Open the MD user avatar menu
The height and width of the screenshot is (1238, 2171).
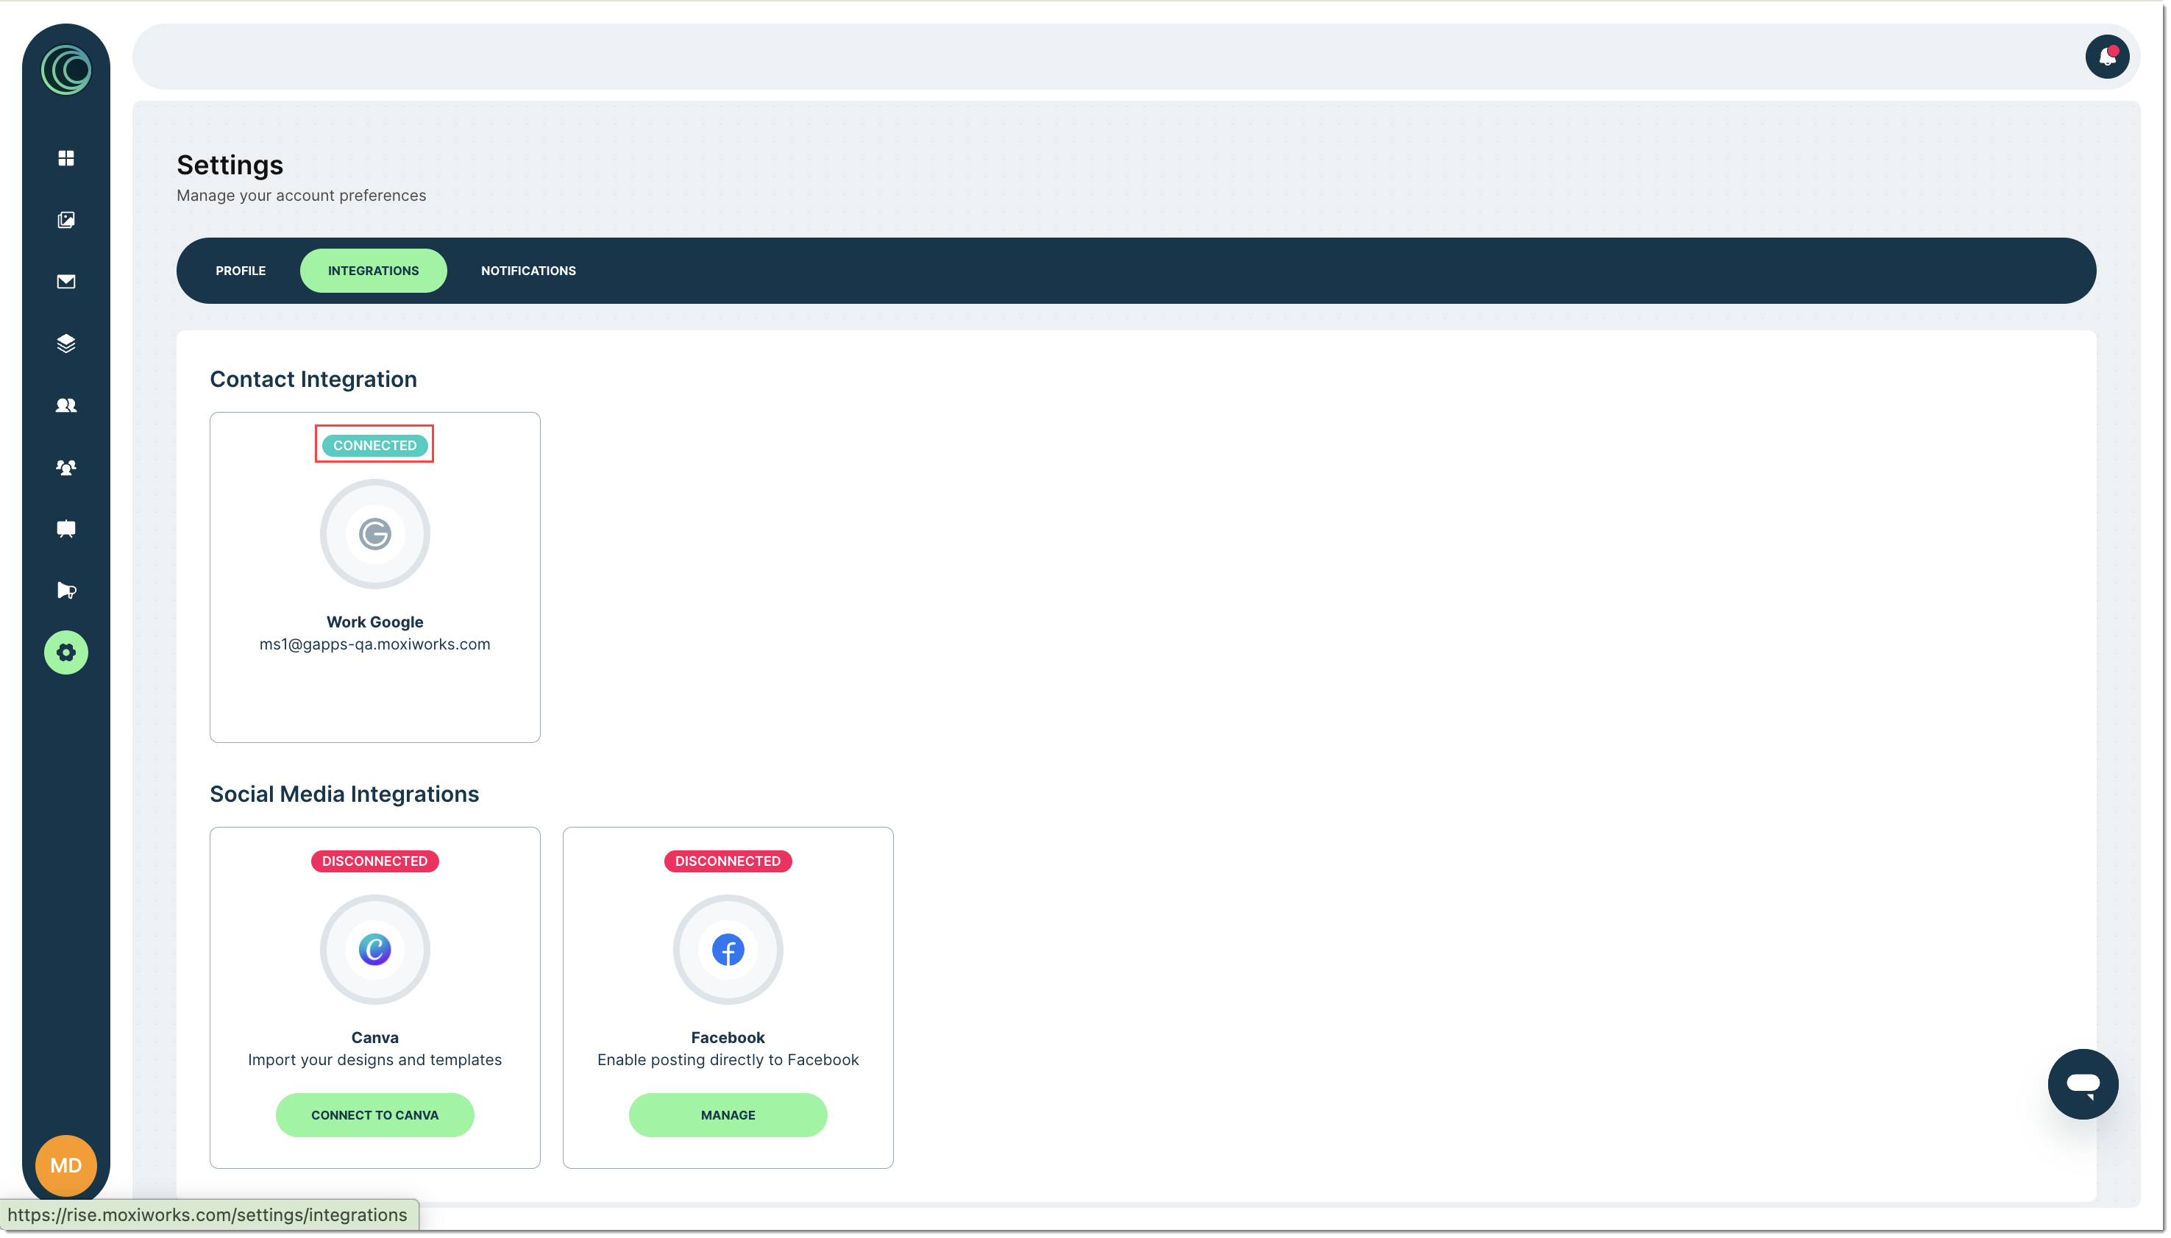(66, 1166)
